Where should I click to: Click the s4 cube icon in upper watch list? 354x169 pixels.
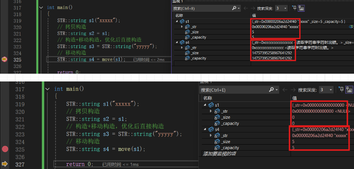click(x=182, y=42)
